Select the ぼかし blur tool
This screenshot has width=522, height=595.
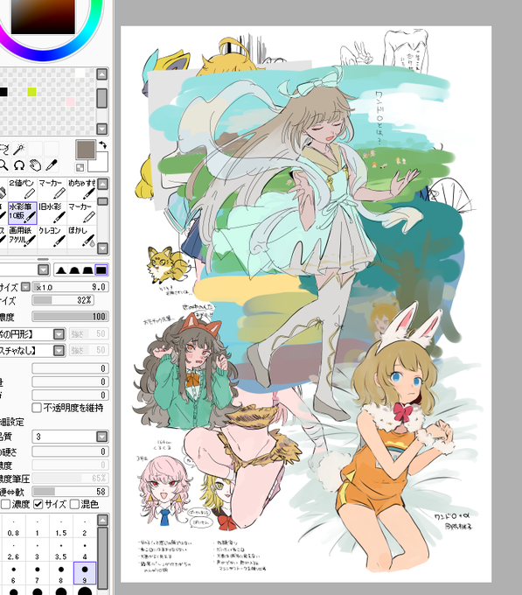pos(82,236)
